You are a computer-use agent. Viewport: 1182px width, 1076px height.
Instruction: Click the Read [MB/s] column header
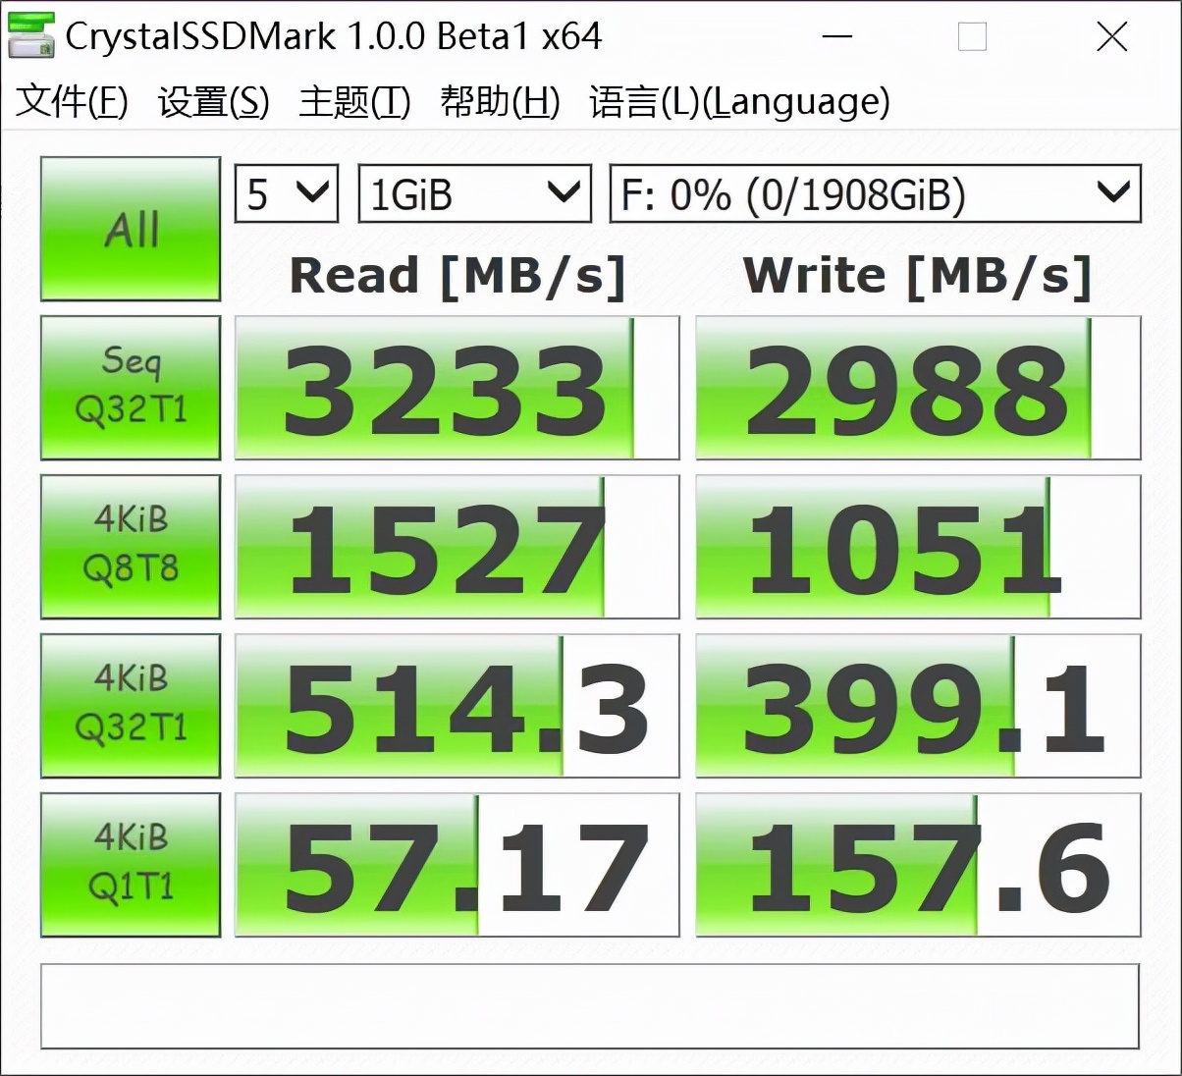pos(457,276)
